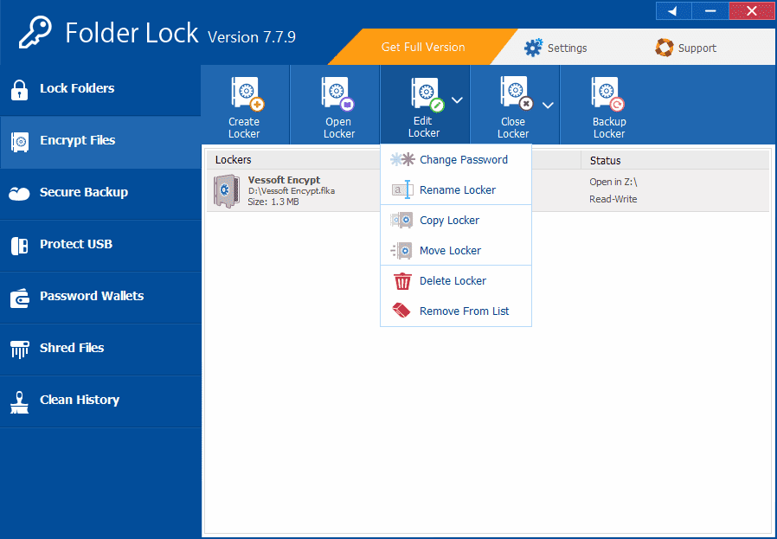777x539 pixels.
Task: Expand the Edit Locker dropdown arrow
Action: (457, 100)
